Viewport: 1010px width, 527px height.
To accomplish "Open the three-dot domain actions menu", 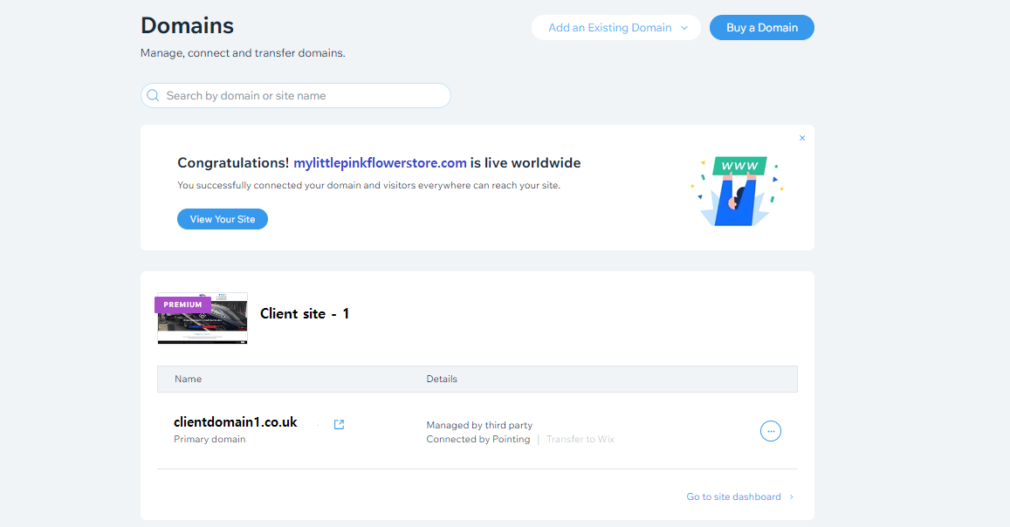I will (770, 431).
